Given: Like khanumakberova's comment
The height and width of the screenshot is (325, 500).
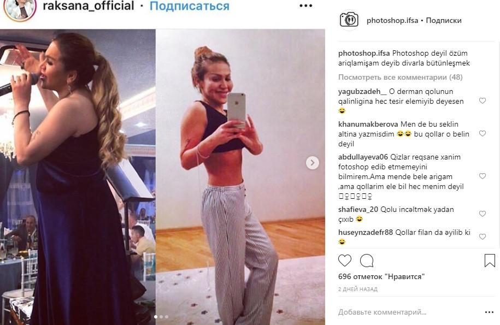Looking at the screenshot, I should 483,133.
